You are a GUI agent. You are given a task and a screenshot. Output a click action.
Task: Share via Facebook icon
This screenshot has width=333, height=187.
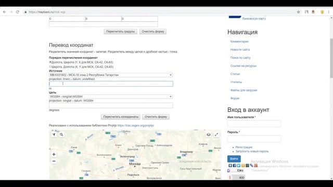pyautogui.click(x=235, y=165)
